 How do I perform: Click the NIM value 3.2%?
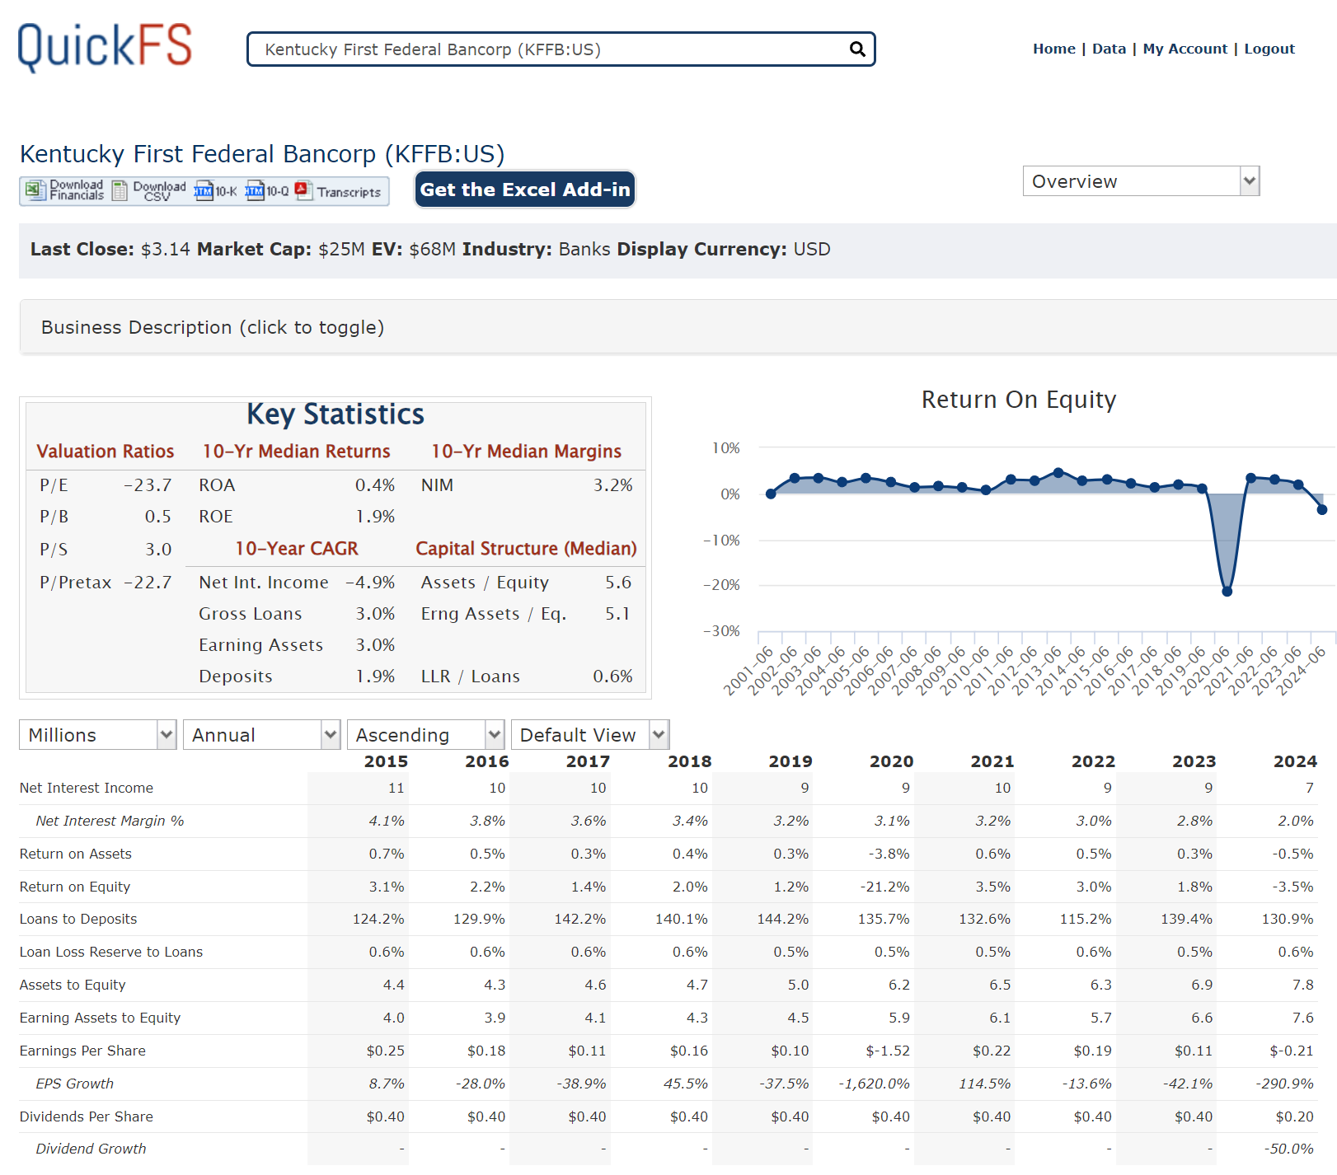(613, 485)
